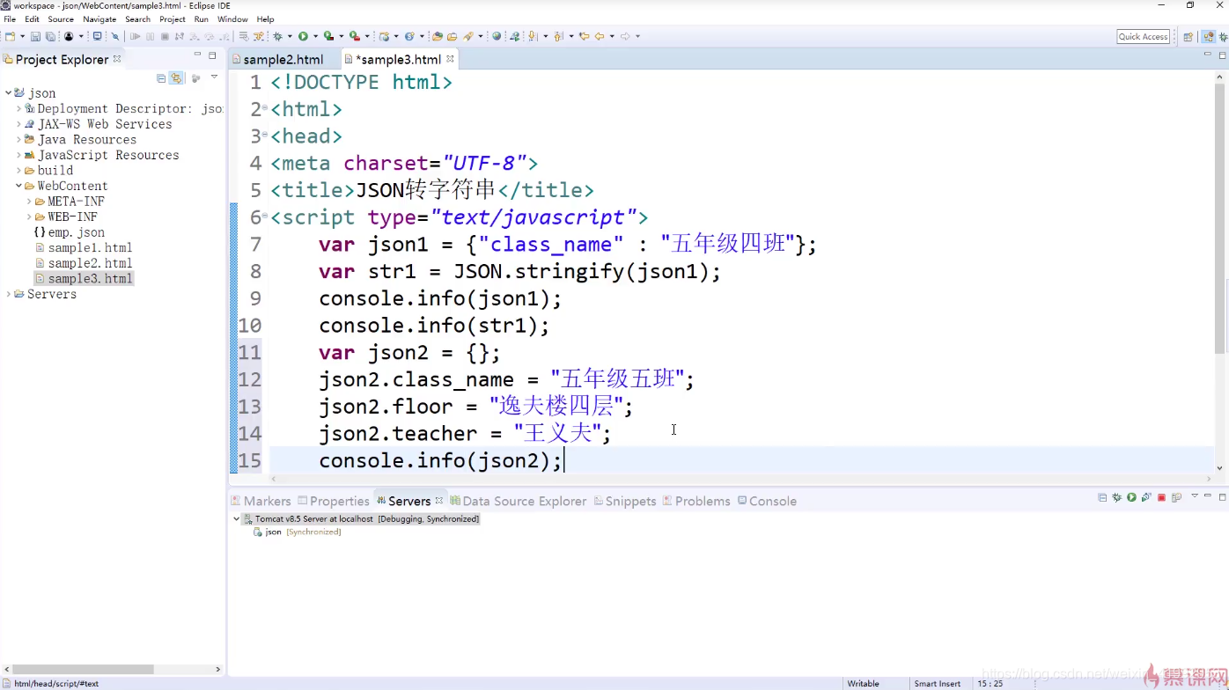The image size is (1229, 690).
Task: Expand the Servers project node
Action: 8,294
